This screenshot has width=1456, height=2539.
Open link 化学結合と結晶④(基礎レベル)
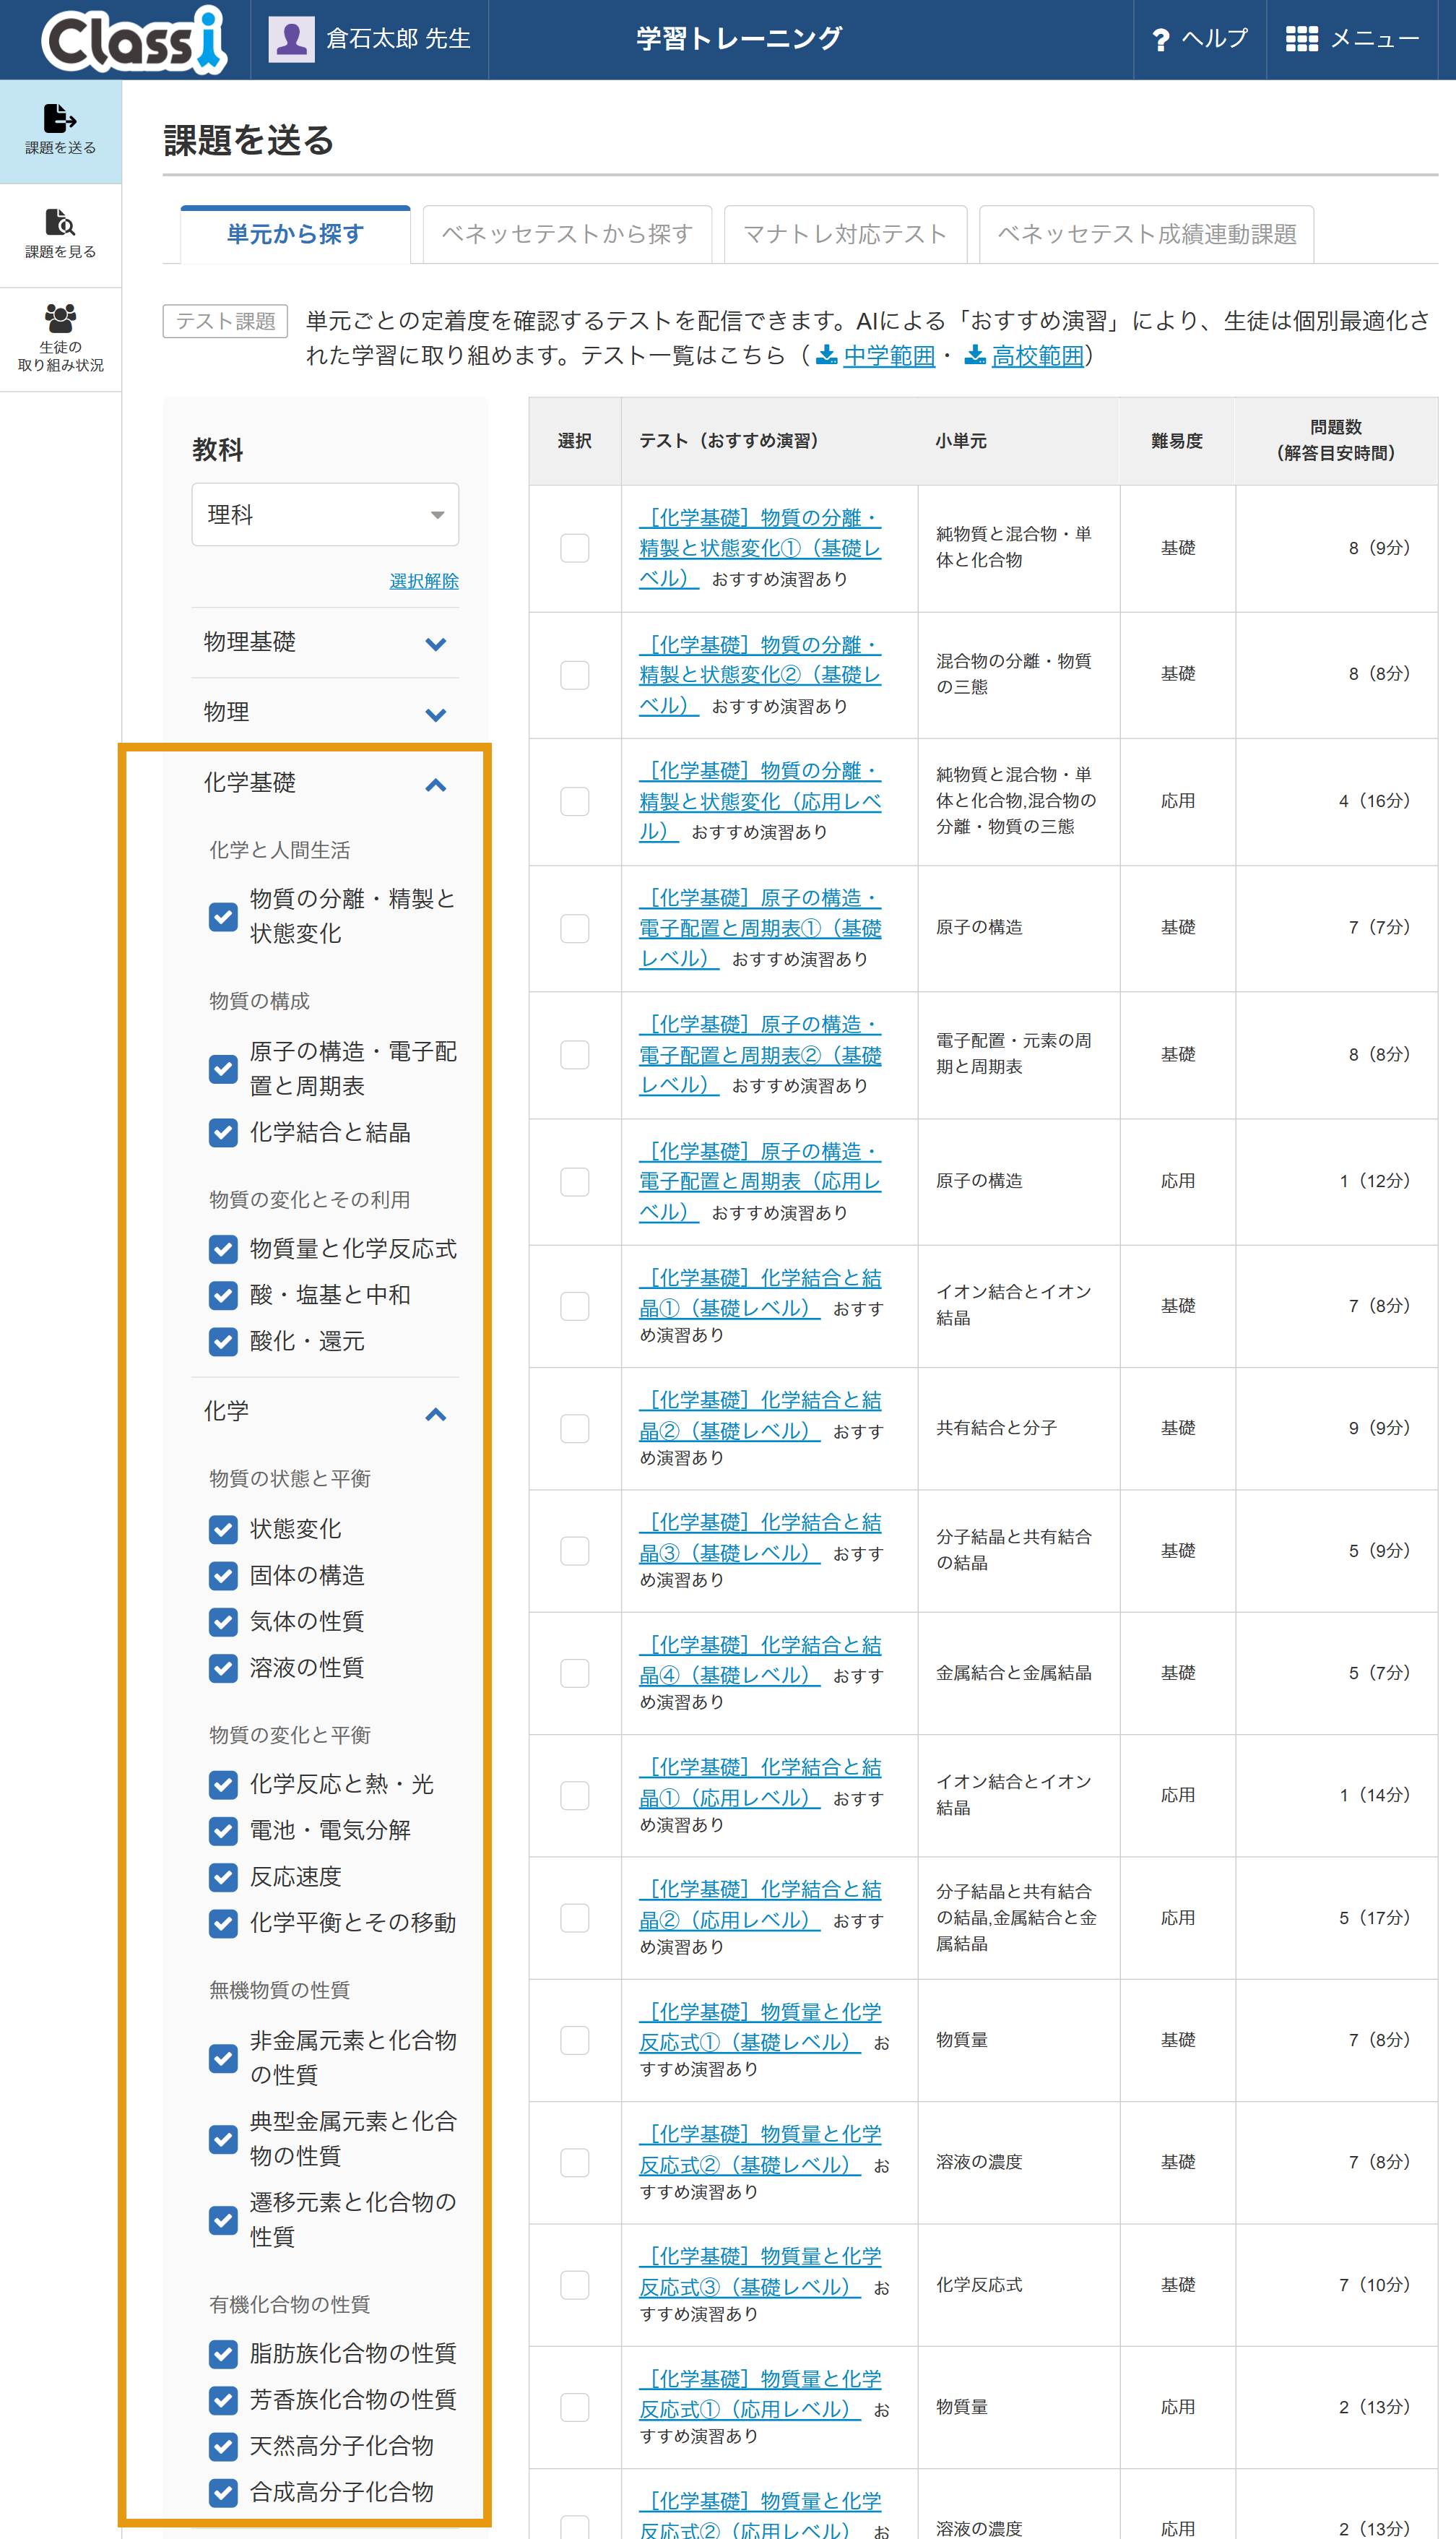(760, 1660)
